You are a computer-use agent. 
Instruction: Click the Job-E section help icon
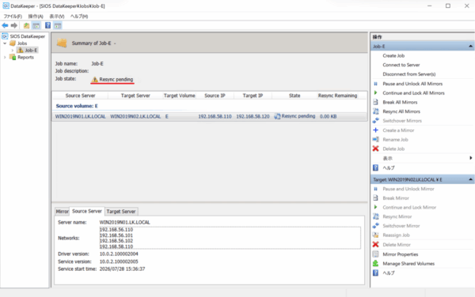click(x=375, y=167)
